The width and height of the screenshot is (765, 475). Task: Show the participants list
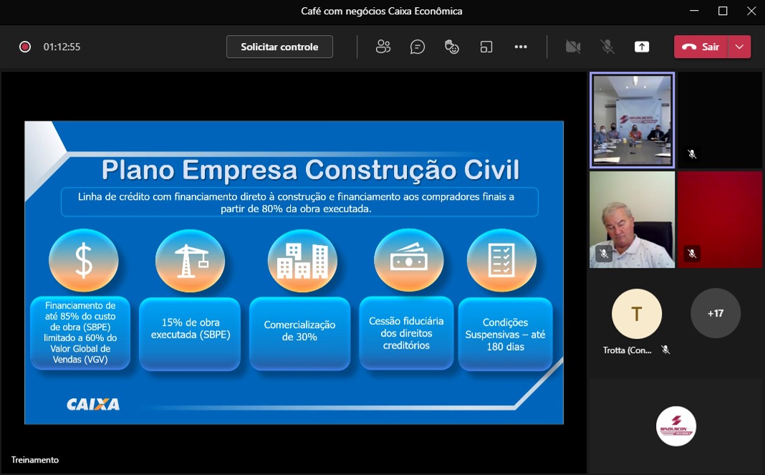point(383,47)
